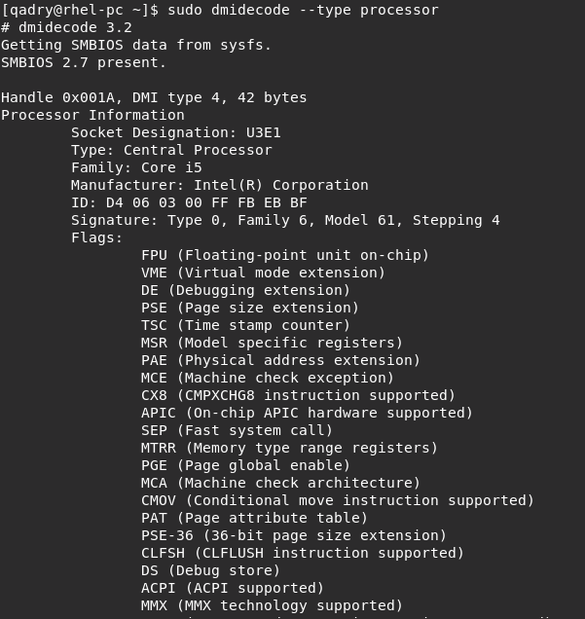585x619 pixels.
Task: Click the dmidecode 3.2 version line
Action: pos(66,27)
